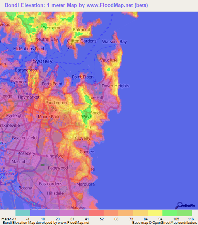The width and height of the screenshot is (198, 225).
Task: Click the OpenStreetMap contributors credit text
Action: pyautogui.click(x=174, y=223)
